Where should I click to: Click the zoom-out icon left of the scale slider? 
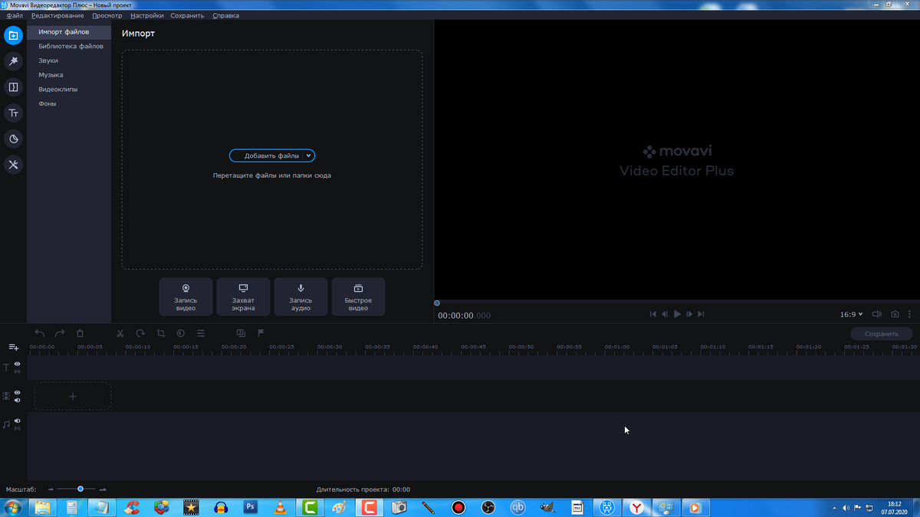click(x=51, y=489)
